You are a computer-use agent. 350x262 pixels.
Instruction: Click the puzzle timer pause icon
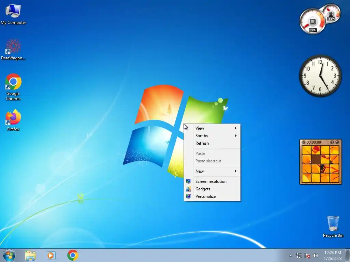point(304,142)
